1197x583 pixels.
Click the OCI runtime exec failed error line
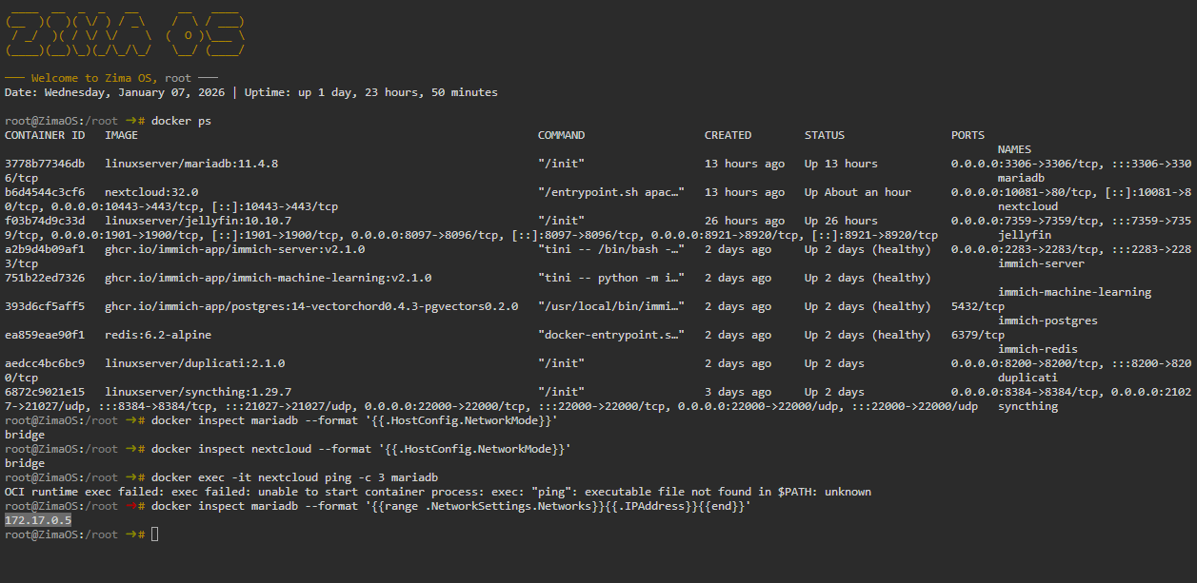[437, 492]
